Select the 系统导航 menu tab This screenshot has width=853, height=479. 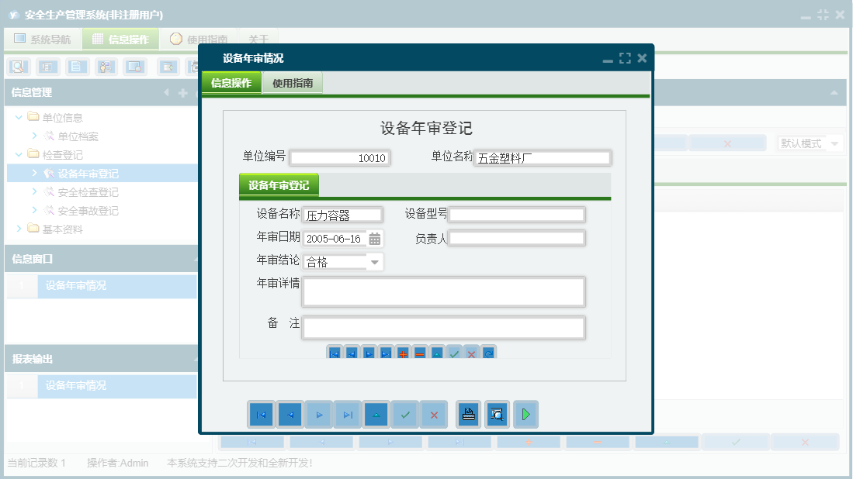43,38
